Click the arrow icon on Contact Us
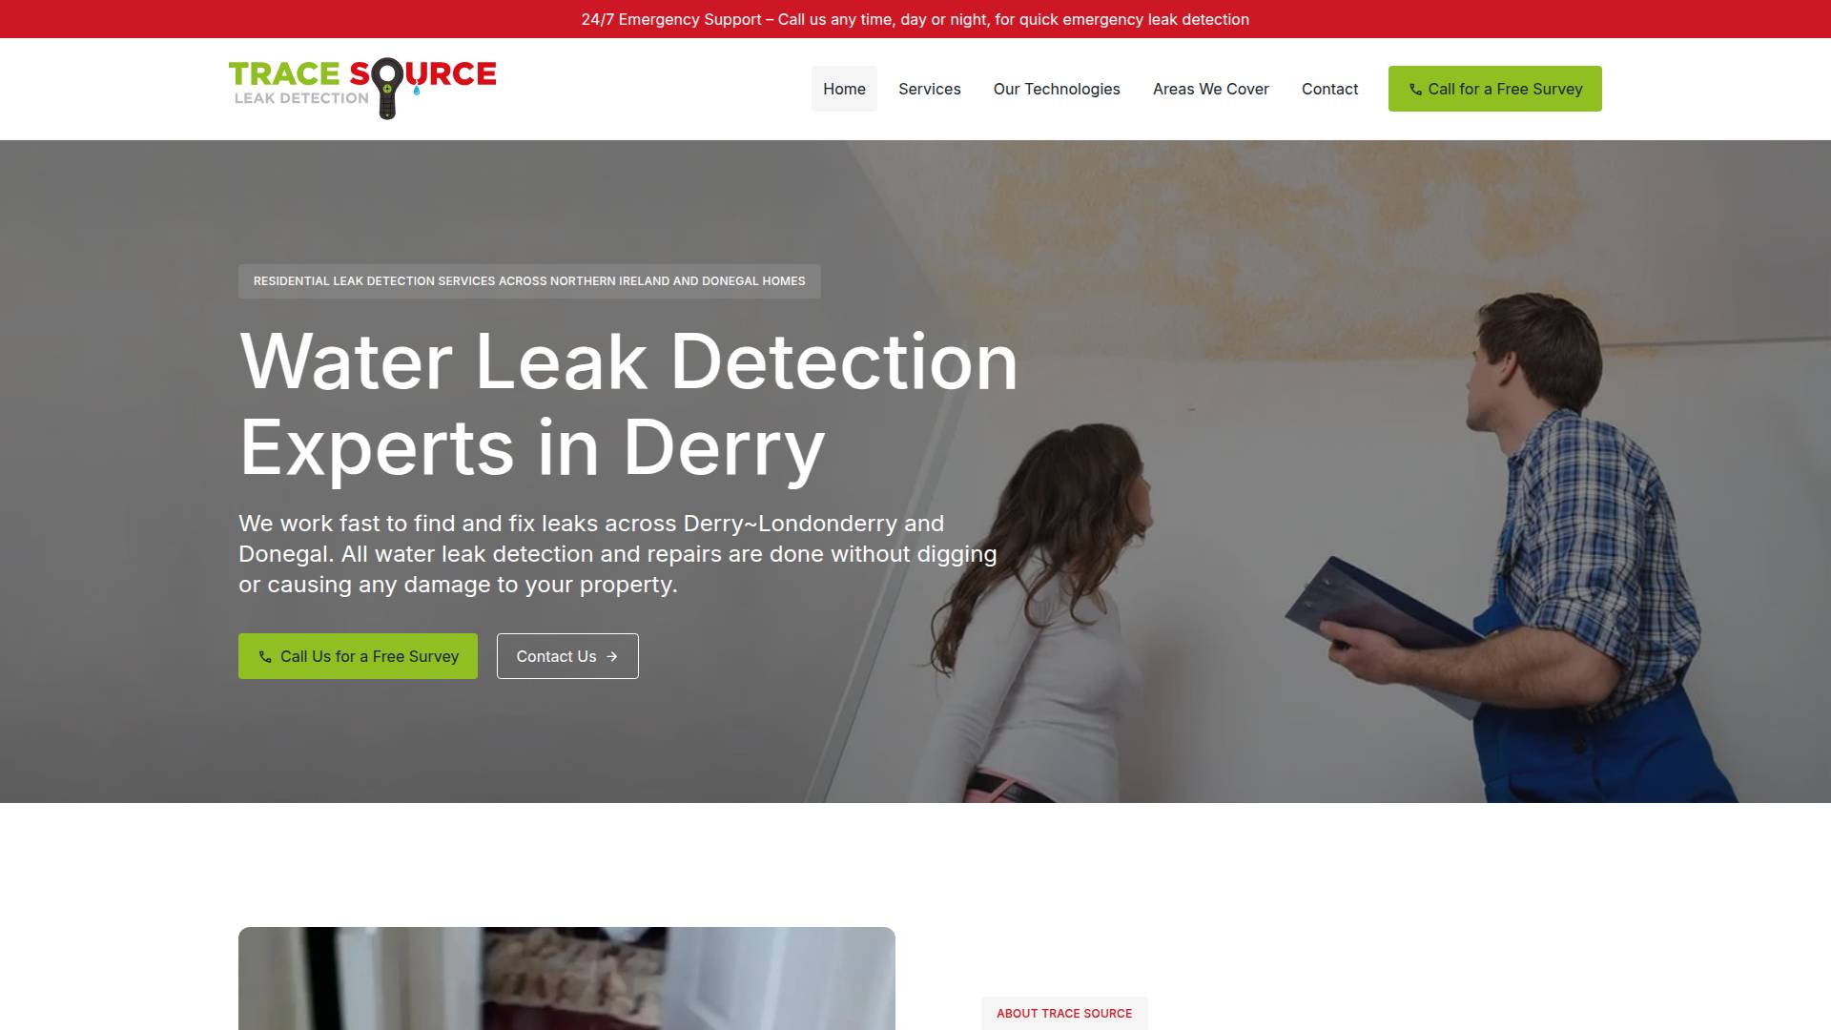 tap(612, 657)
